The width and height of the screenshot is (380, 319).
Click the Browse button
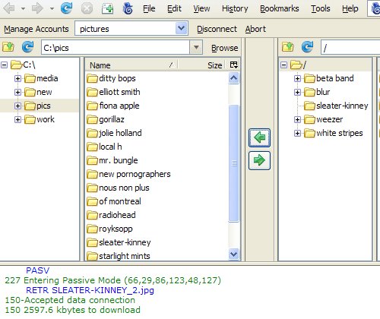(225, 48)
